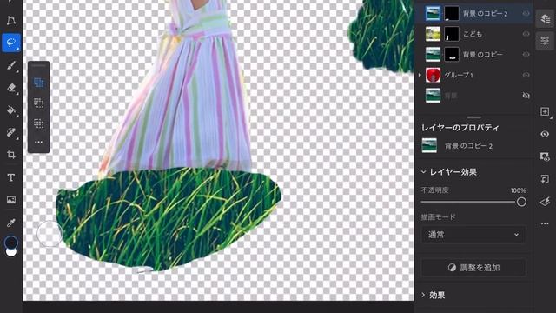556x313 pixels.
Task: Collapse the レイヤー効果 section
Action: click(x=423, y=172)
